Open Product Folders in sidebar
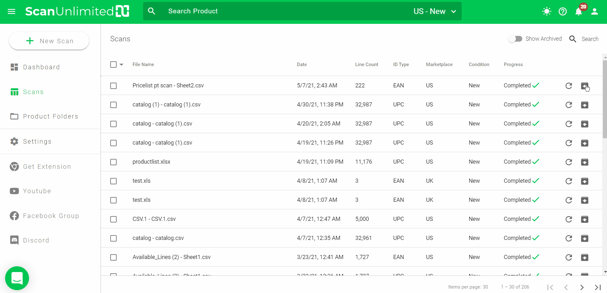 50,116
